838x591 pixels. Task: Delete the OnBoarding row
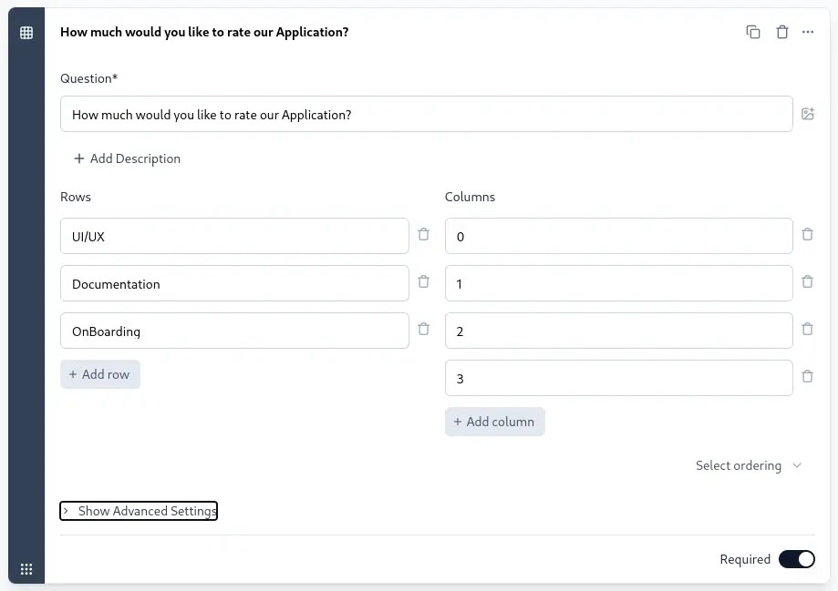click(x=423, y=329)
